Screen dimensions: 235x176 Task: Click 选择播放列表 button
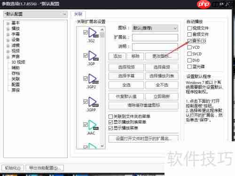click(162, 76)
